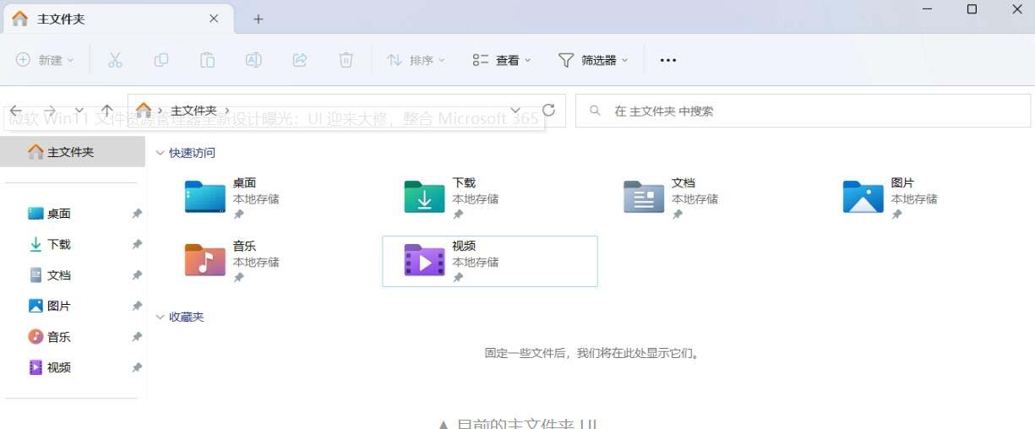
Task: Click the Copy icon in toolbar
Action: pos(161,60)
